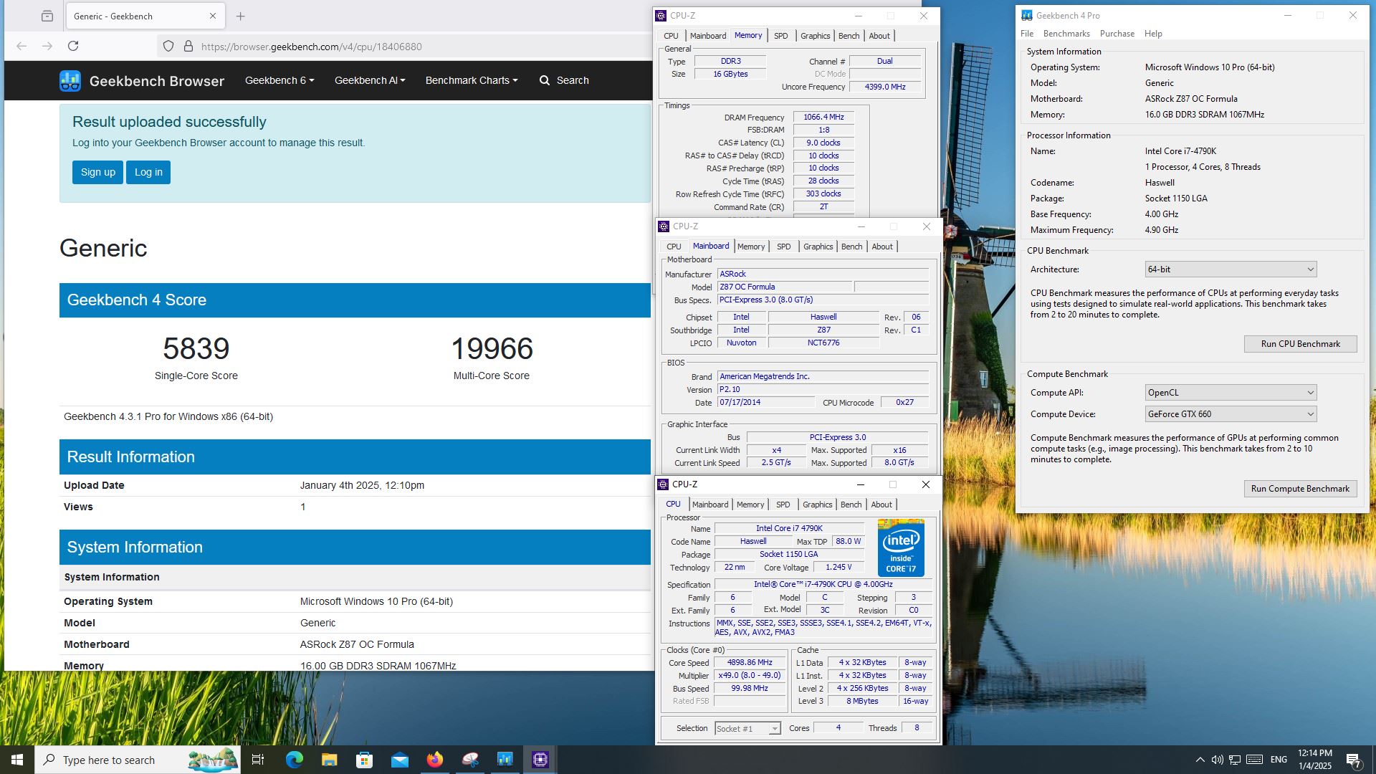Expand the Benchmark Charts dropdown

[x=472, y=80]
